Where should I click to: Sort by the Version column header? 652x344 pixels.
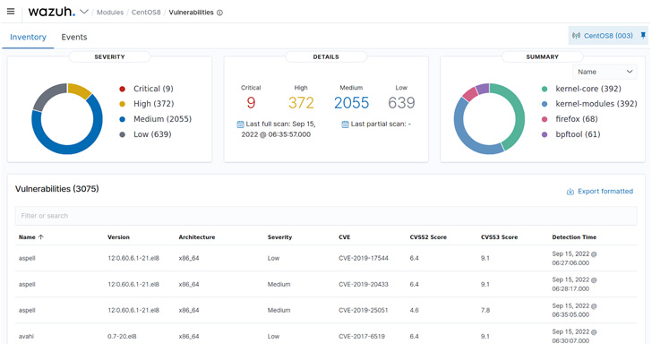click(118, 237)
